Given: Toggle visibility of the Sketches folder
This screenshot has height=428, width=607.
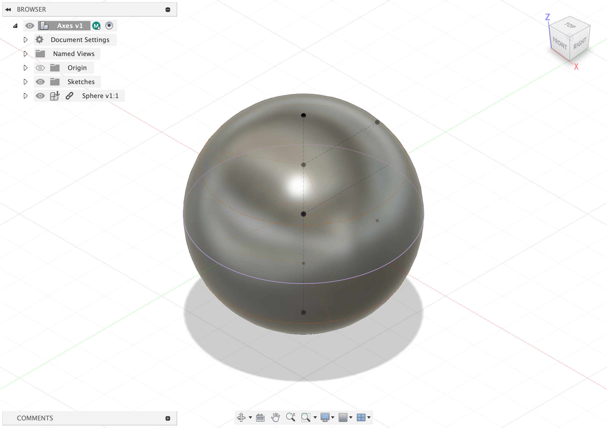Looking at the screenshot, I should coord(40,82).
